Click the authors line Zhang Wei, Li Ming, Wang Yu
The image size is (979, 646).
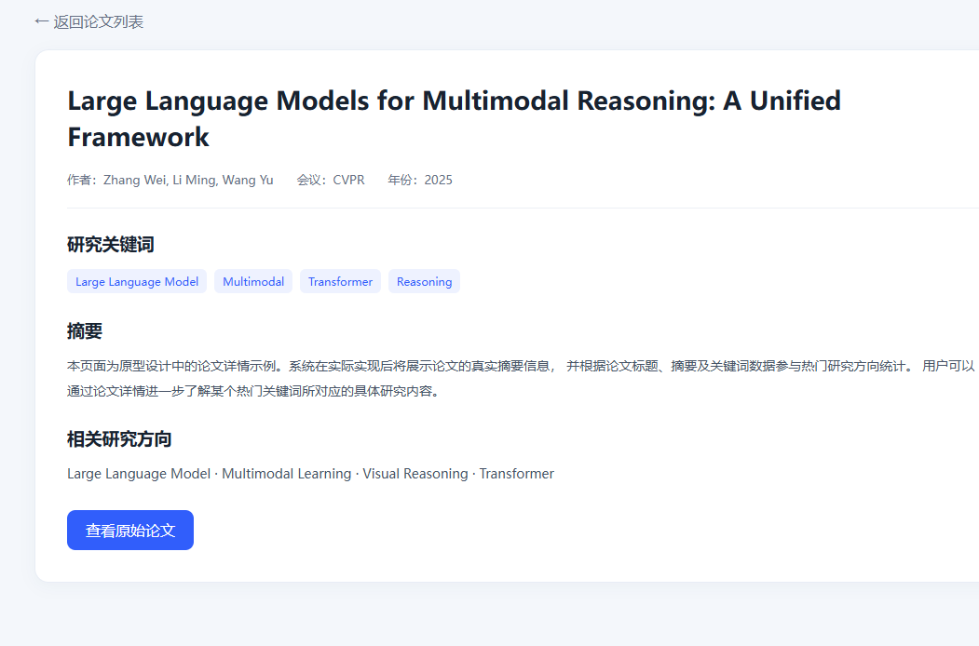coord(170,180)
